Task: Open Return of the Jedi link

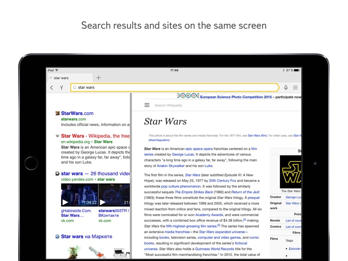Action: 245,192
